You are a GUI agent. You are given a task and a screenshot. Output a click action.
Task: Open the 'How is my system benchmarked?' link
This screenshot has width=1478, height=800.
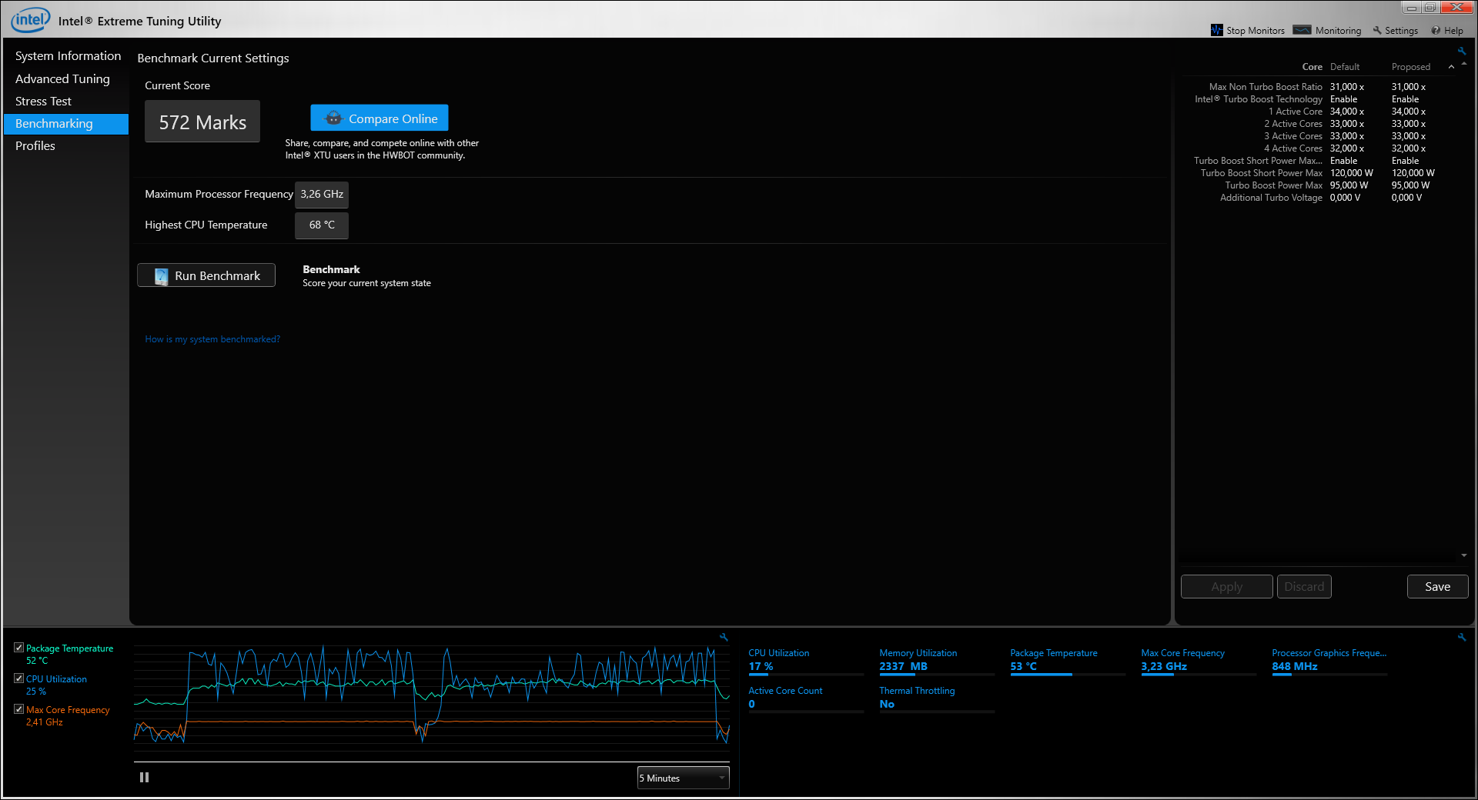click(212, 339)
